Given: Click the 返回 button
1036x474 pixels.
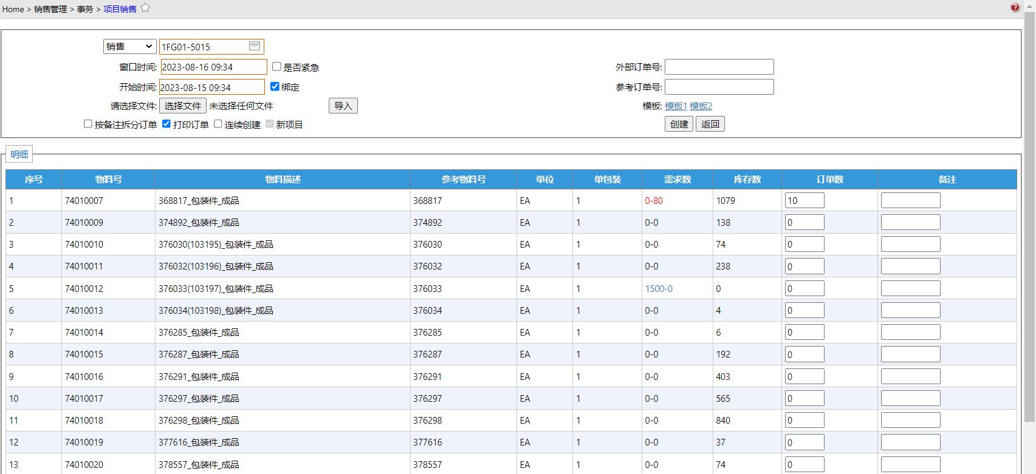Looking at the screenshot, I should tap(710, 124).
